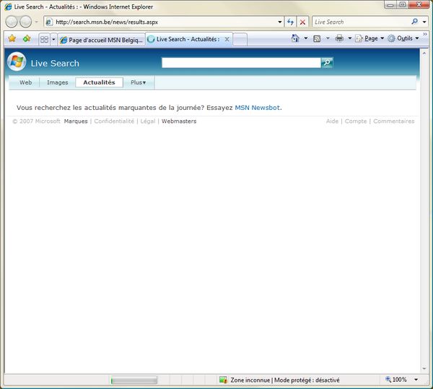This screenshot has width=433, height=389.
Task: Switch to the Page d'accueil MSN Belgique tab
Action: coord(101,40)
